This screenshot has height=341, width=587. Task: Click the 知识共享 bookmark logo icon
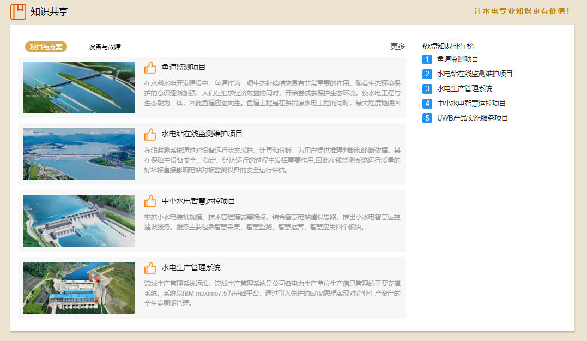pos(18,11)
